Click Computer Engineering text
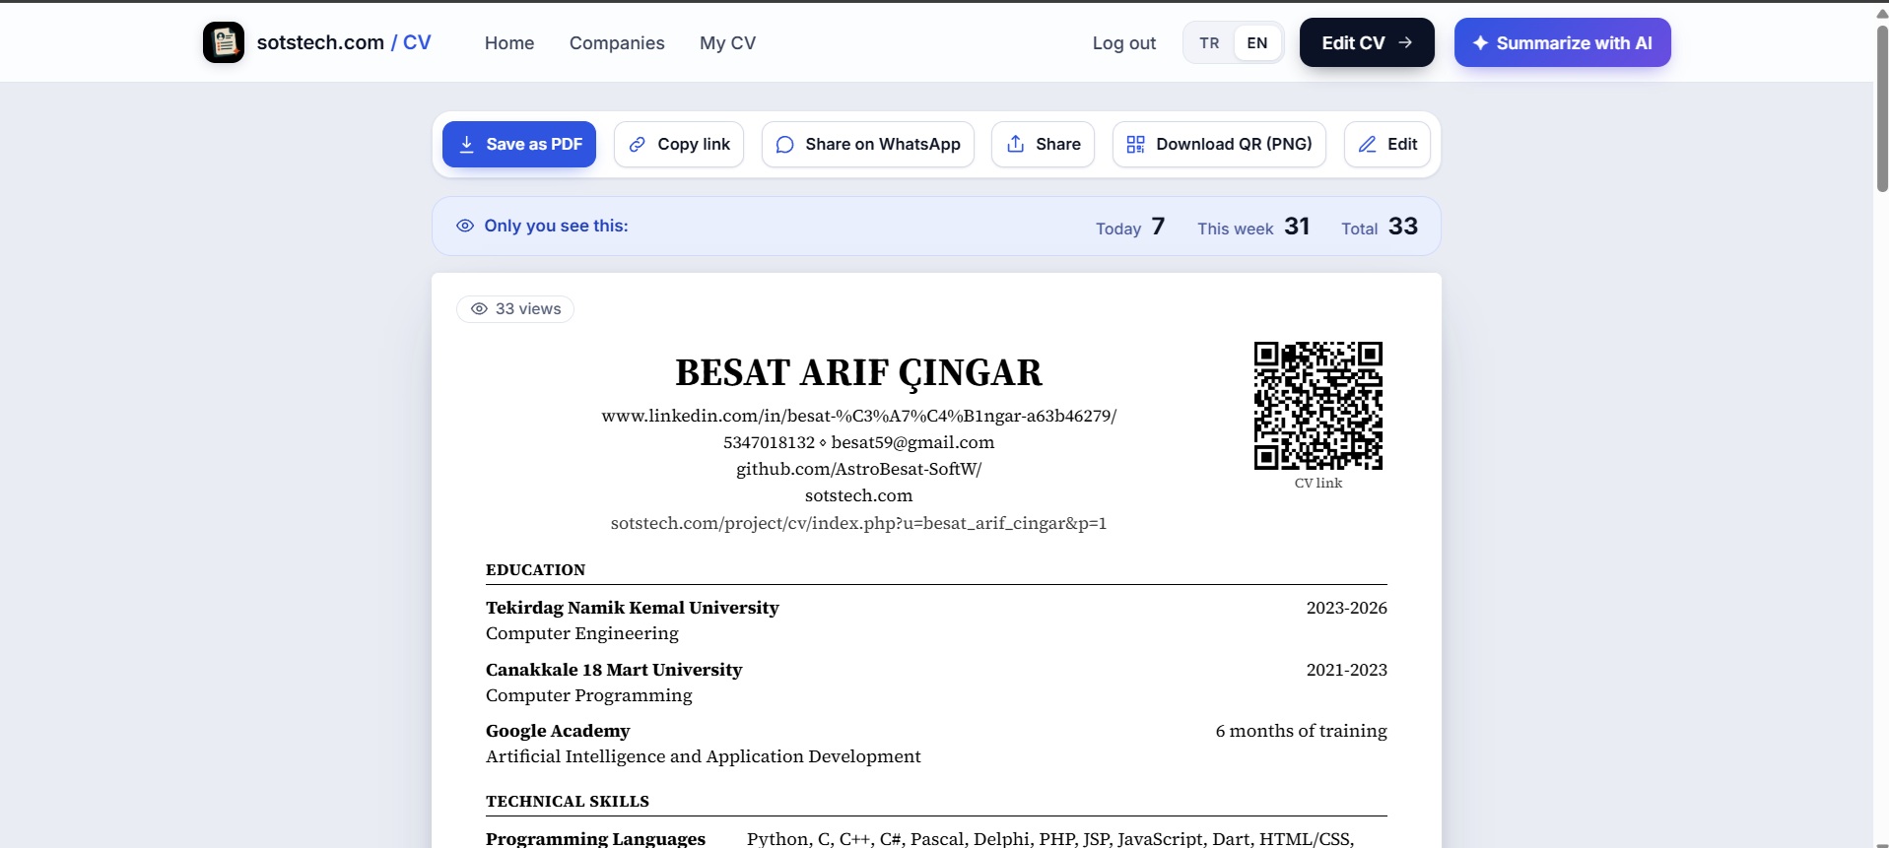1889x848 pixels. (582, 633)
